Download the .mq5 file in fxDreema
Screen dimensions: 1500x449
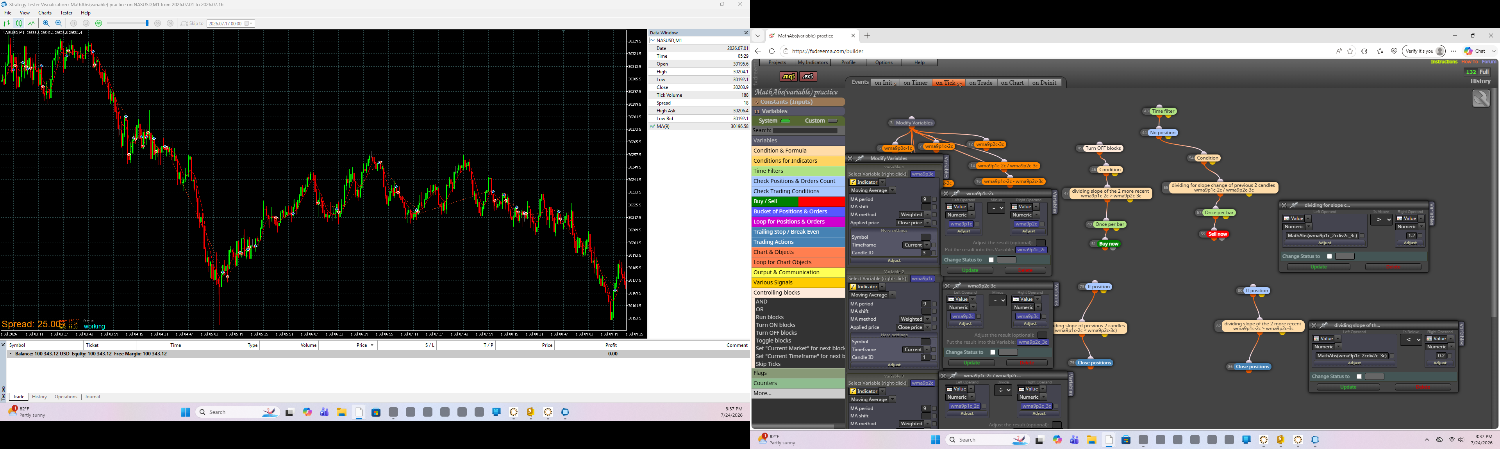pyautogui.click(x=788, y=76)
